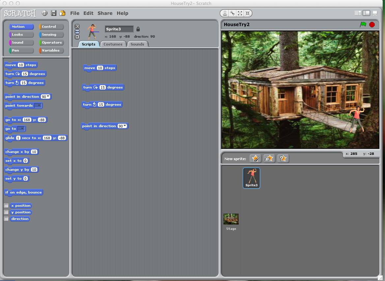Enable the y position checkbox
Screen dimensions: 385x281
click(6, 212)
